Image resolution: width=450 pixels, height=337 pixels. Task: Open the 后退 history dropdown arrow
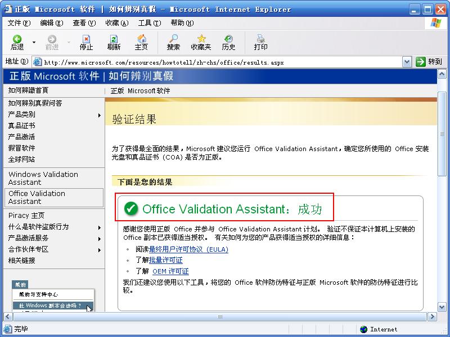pos(34,43)
